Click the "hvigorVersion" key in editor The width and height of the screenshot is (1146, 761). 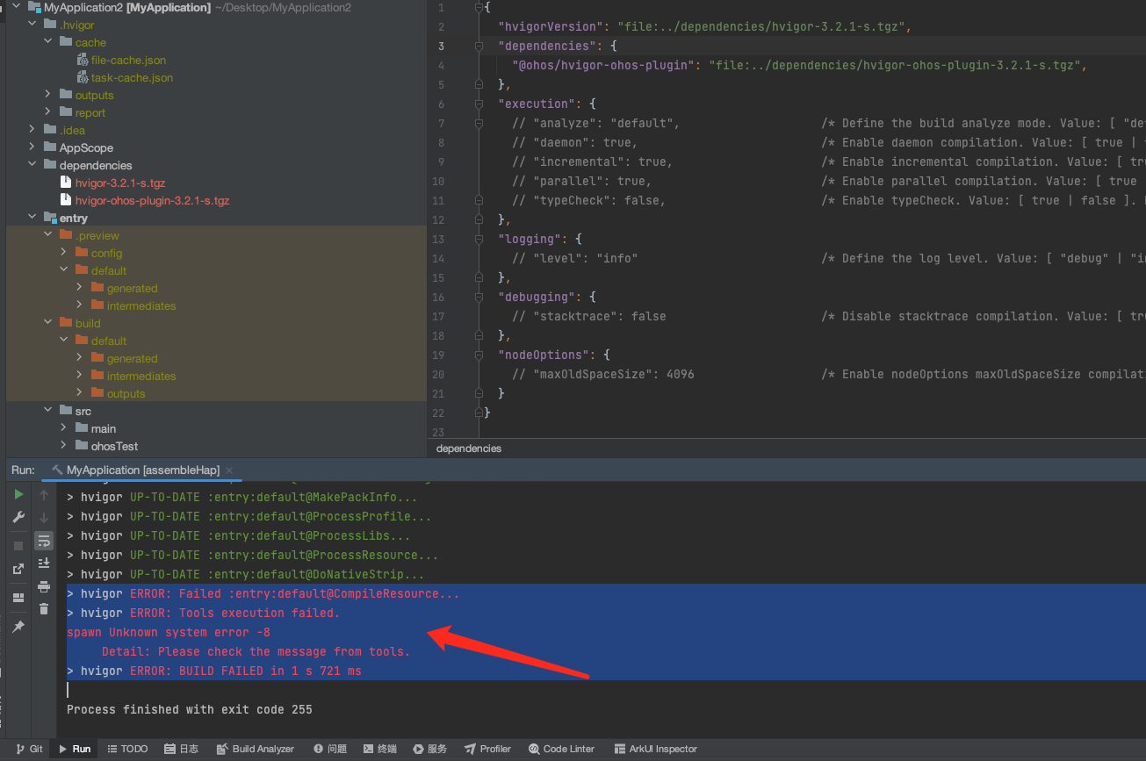coord(550,26)
